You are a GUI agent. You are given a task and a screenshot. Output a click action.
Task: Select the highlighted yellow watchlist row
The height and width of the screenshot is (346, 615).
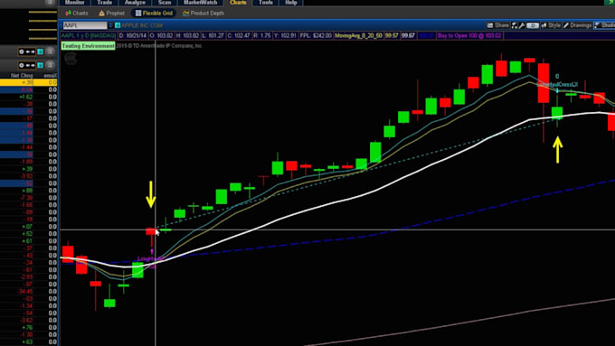pyautogui.click(x=29, y=82)
